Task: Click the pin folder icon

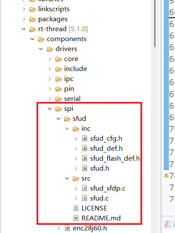Action: pos(58,89)
